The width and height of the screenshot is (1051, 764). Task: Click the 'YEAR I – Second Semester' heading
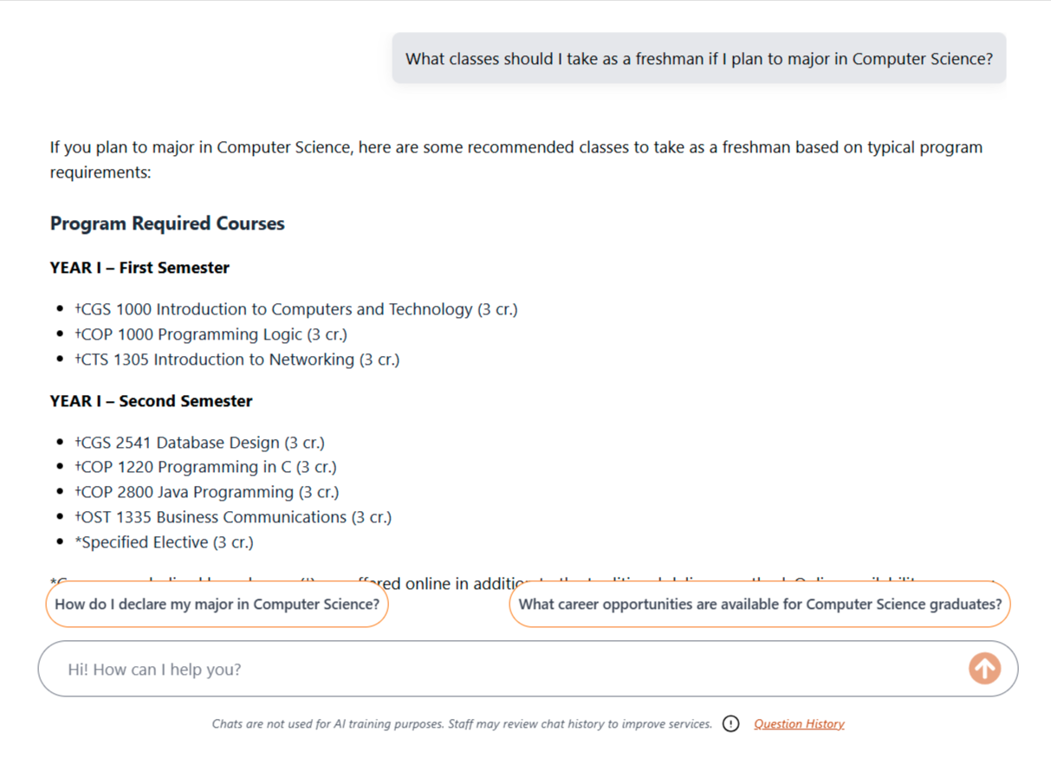click(151, 401)
